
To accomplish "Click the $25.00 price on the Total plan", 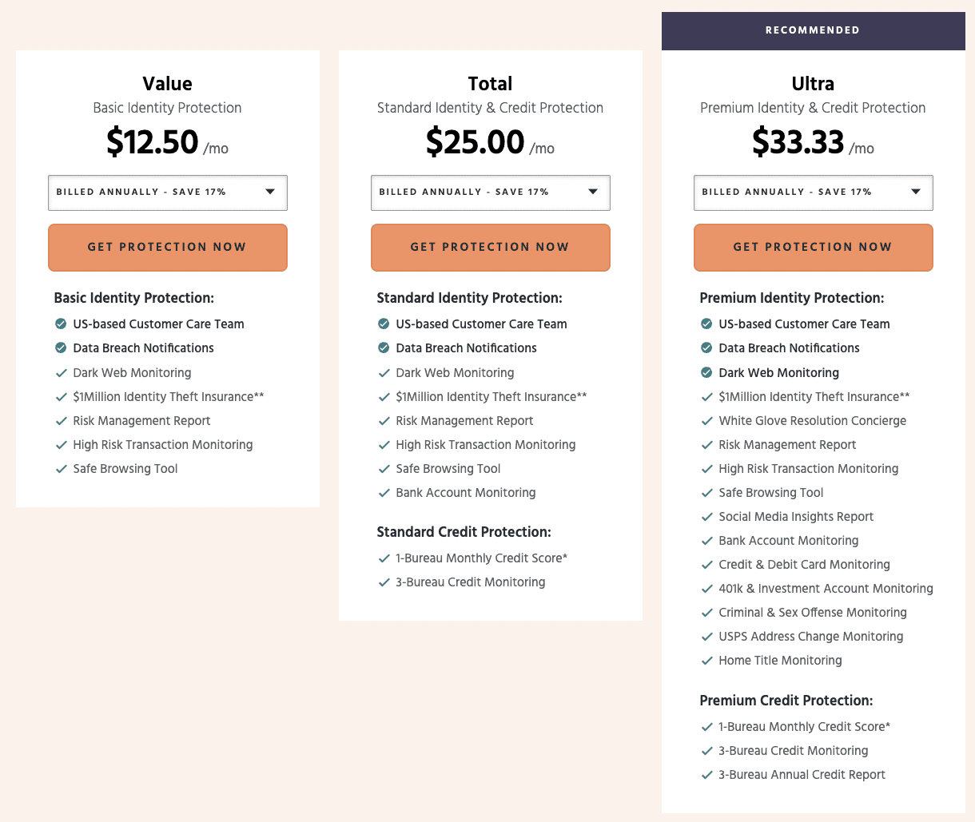I will (x=475, y=142).
